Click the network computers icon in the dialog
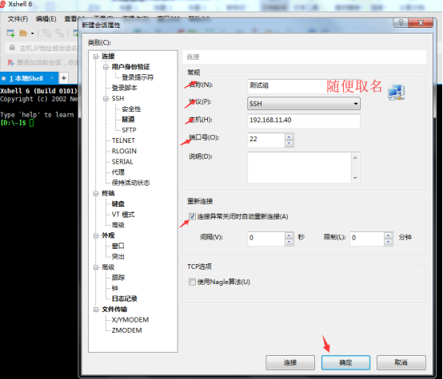443x379 pixels. pyautogui.click(x=396, y=93)
